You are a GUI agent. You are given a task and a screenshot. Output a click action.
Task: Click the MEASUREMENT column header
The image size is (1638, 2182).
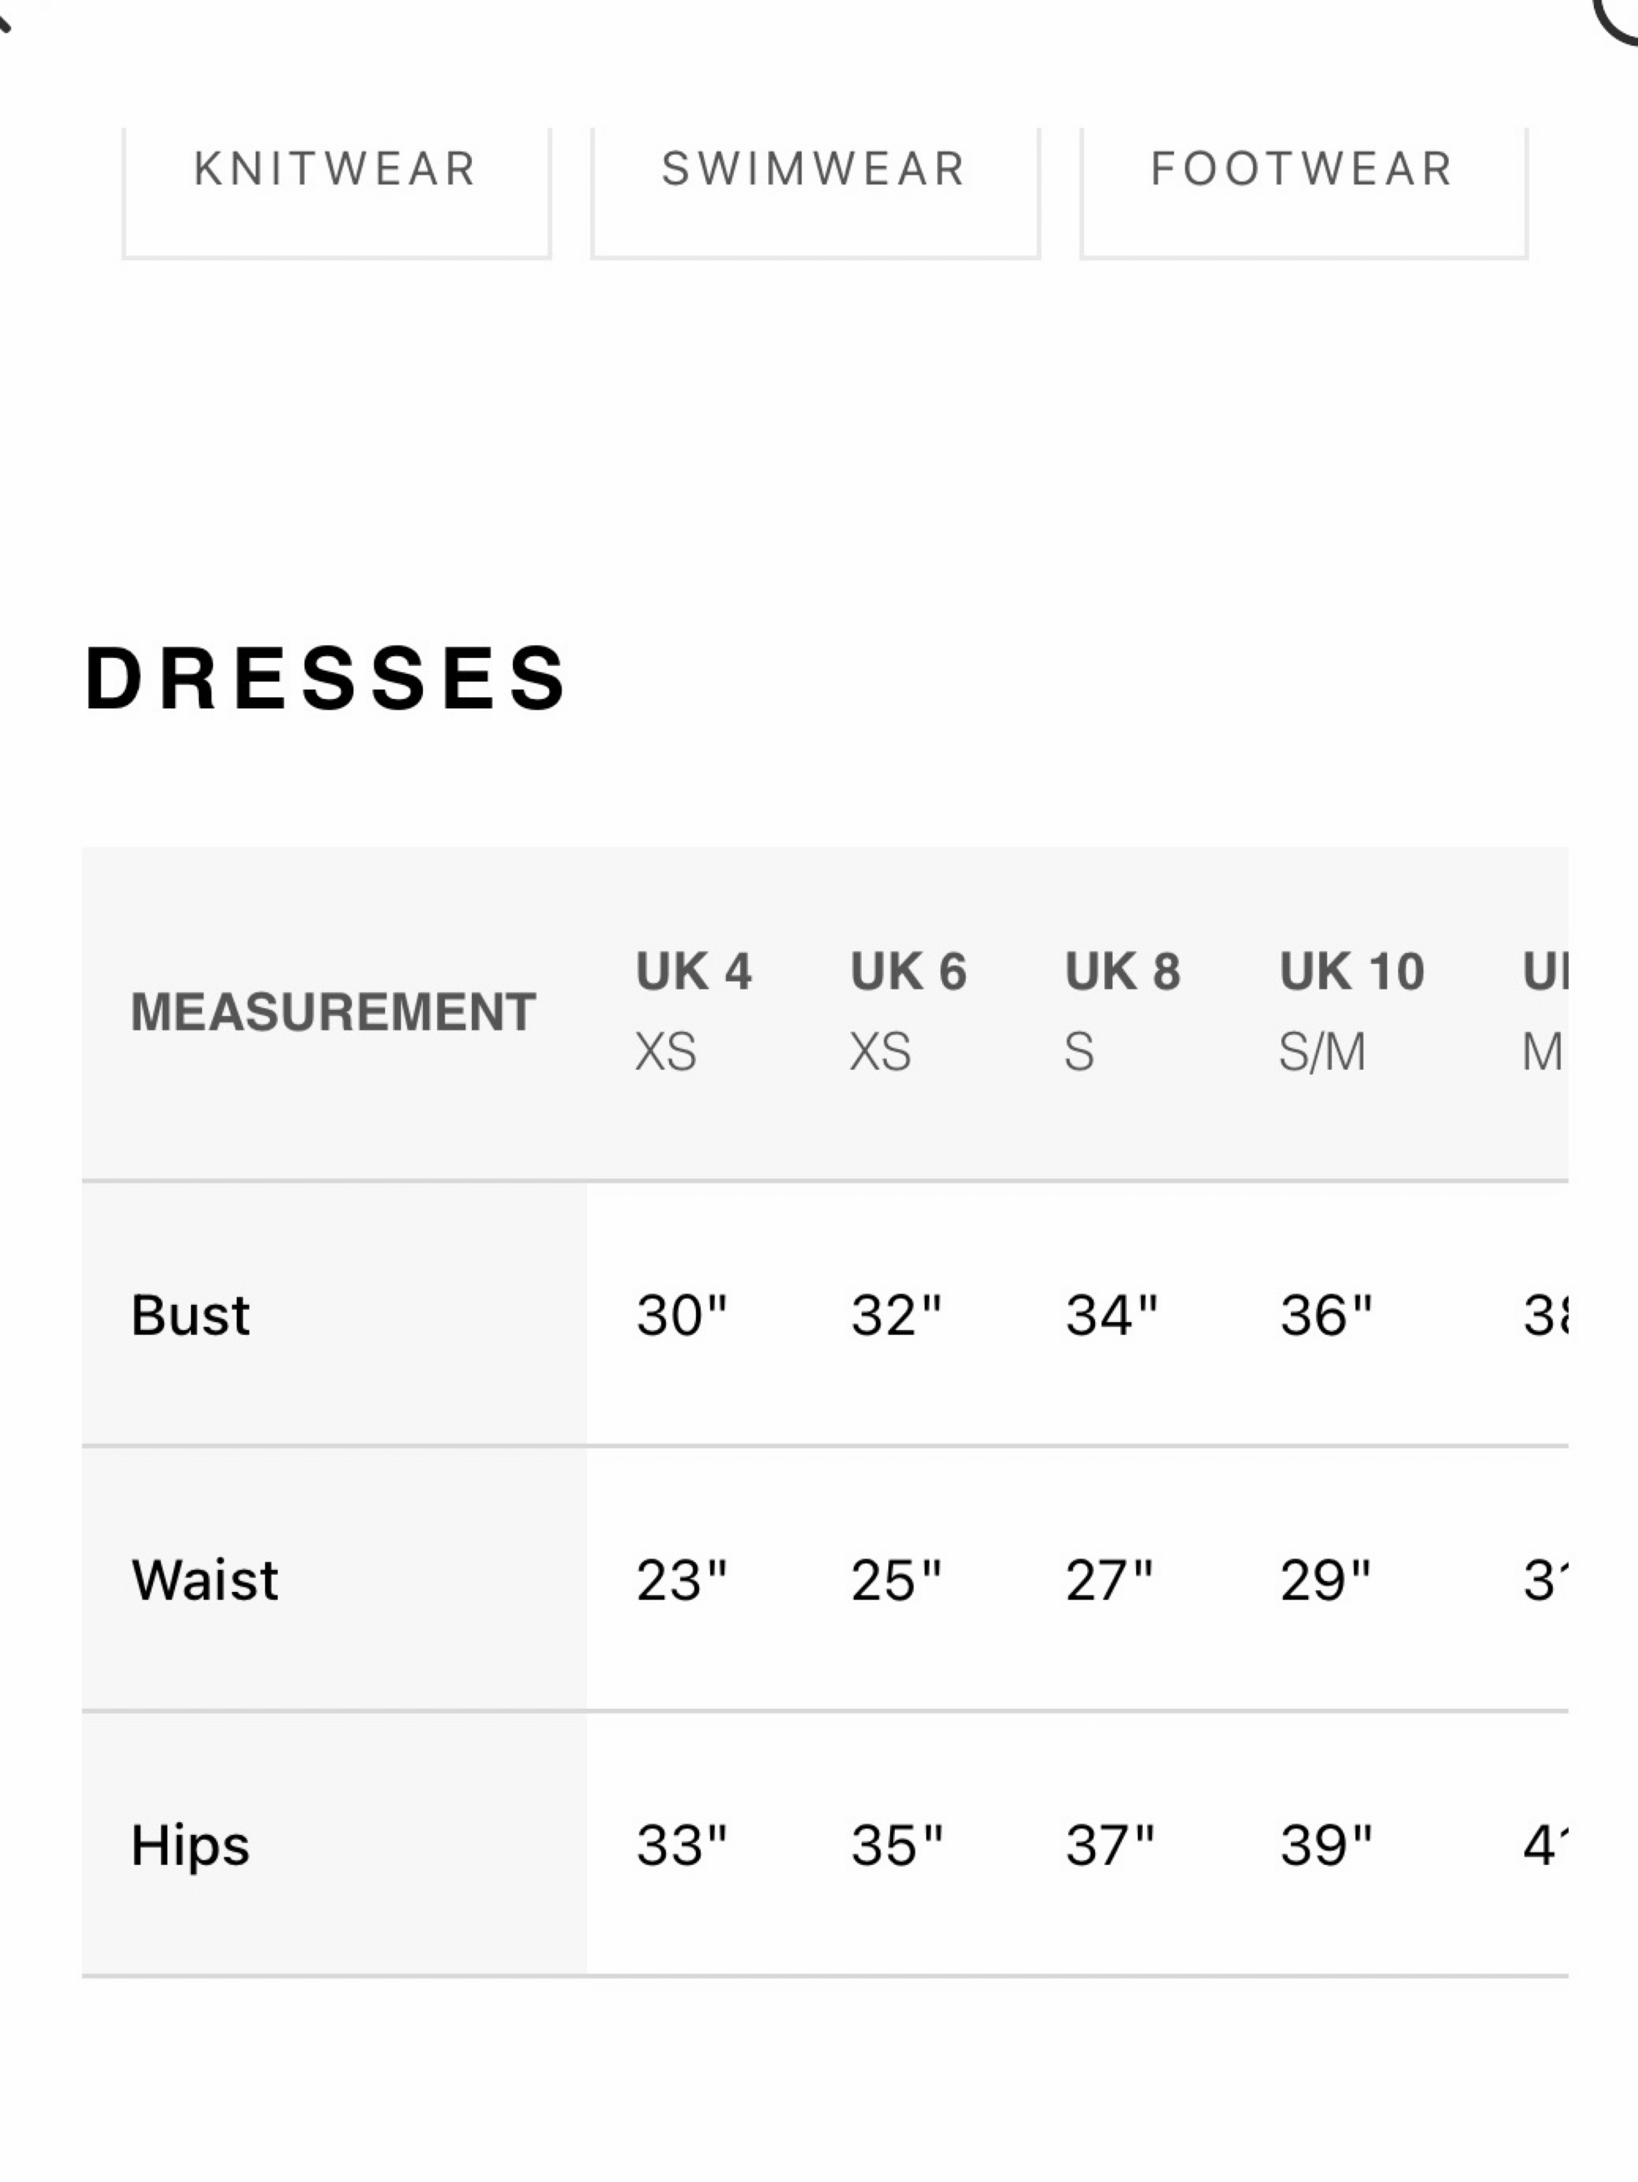click(334, 1012)
